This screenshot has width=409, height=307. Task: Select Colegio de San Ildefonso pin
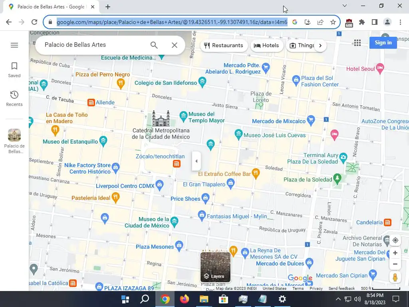coord(202,82)
